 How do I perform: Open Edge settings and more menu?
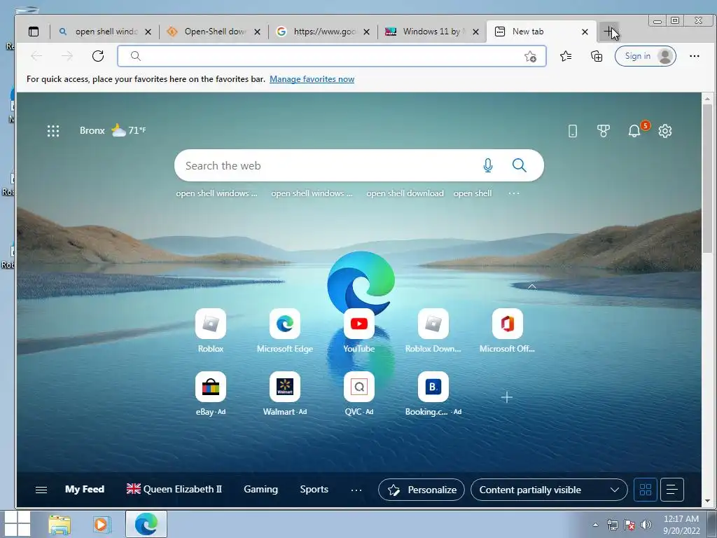coord(694,56)
